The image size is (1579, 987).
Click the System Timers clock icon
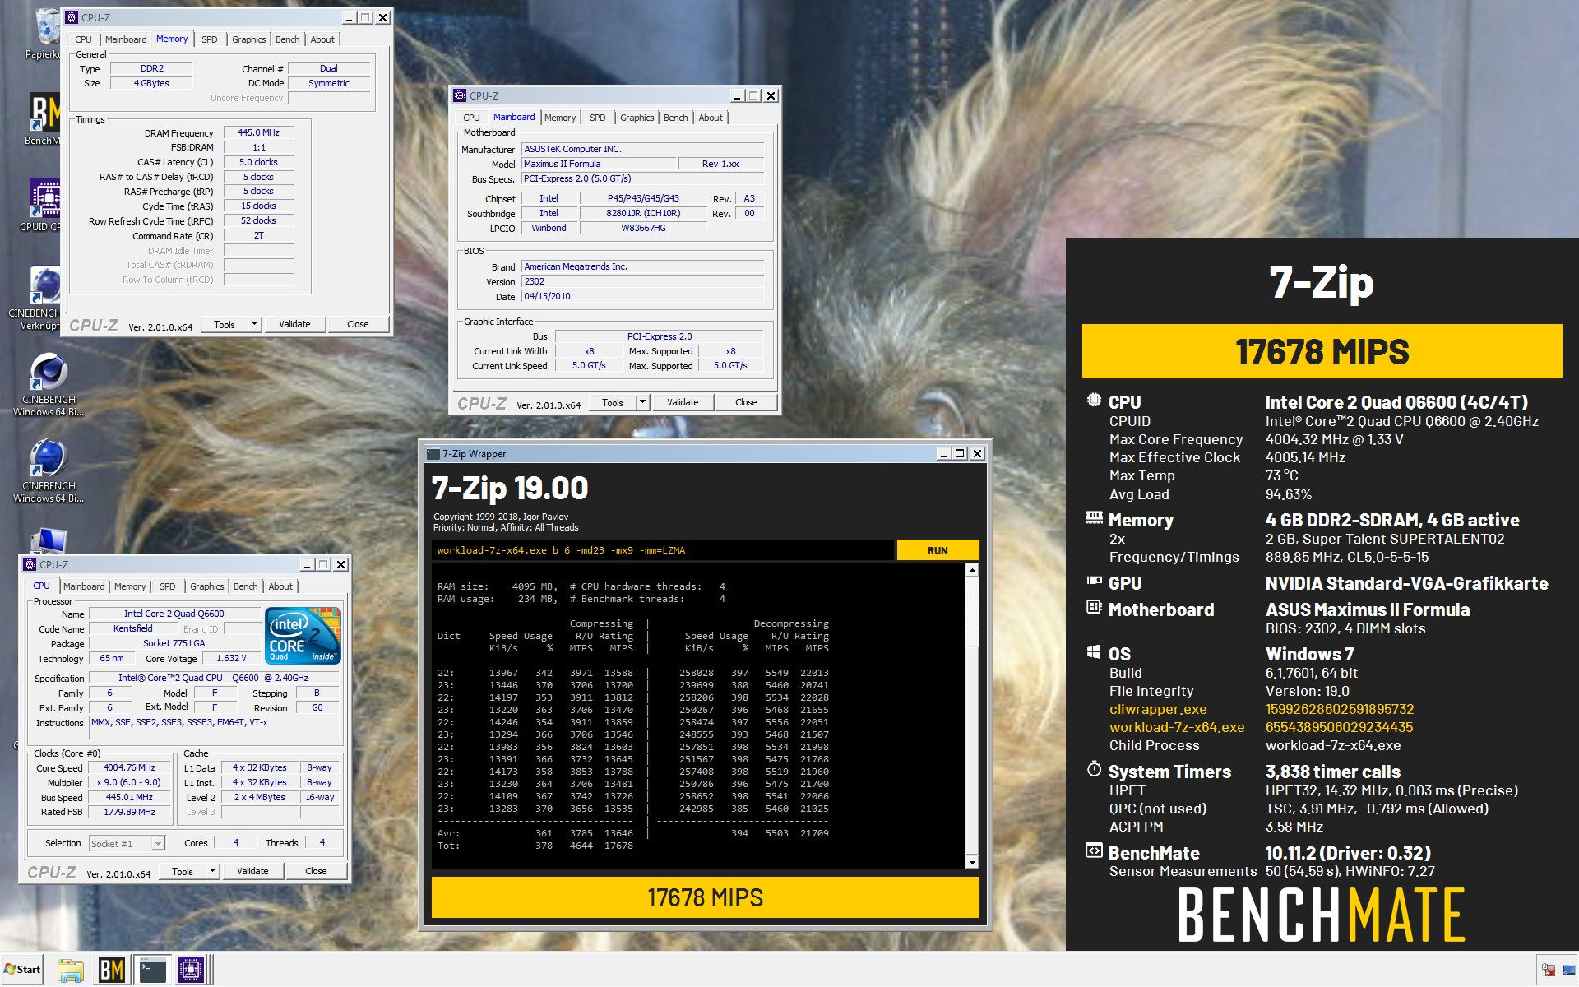[x=1094, y=769]
